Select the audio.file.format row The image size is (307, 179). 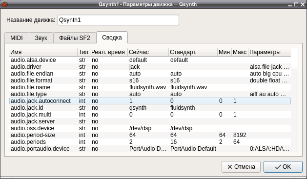click(150, 80)
